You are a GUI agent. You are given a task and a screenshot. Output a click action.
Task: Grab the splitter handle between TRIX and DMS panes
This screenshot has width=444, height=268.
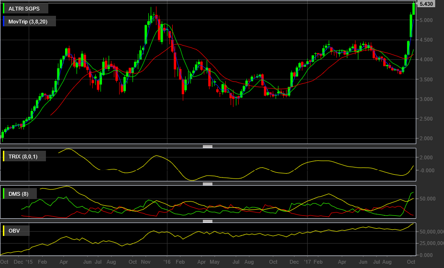click(x=208, y=184)
